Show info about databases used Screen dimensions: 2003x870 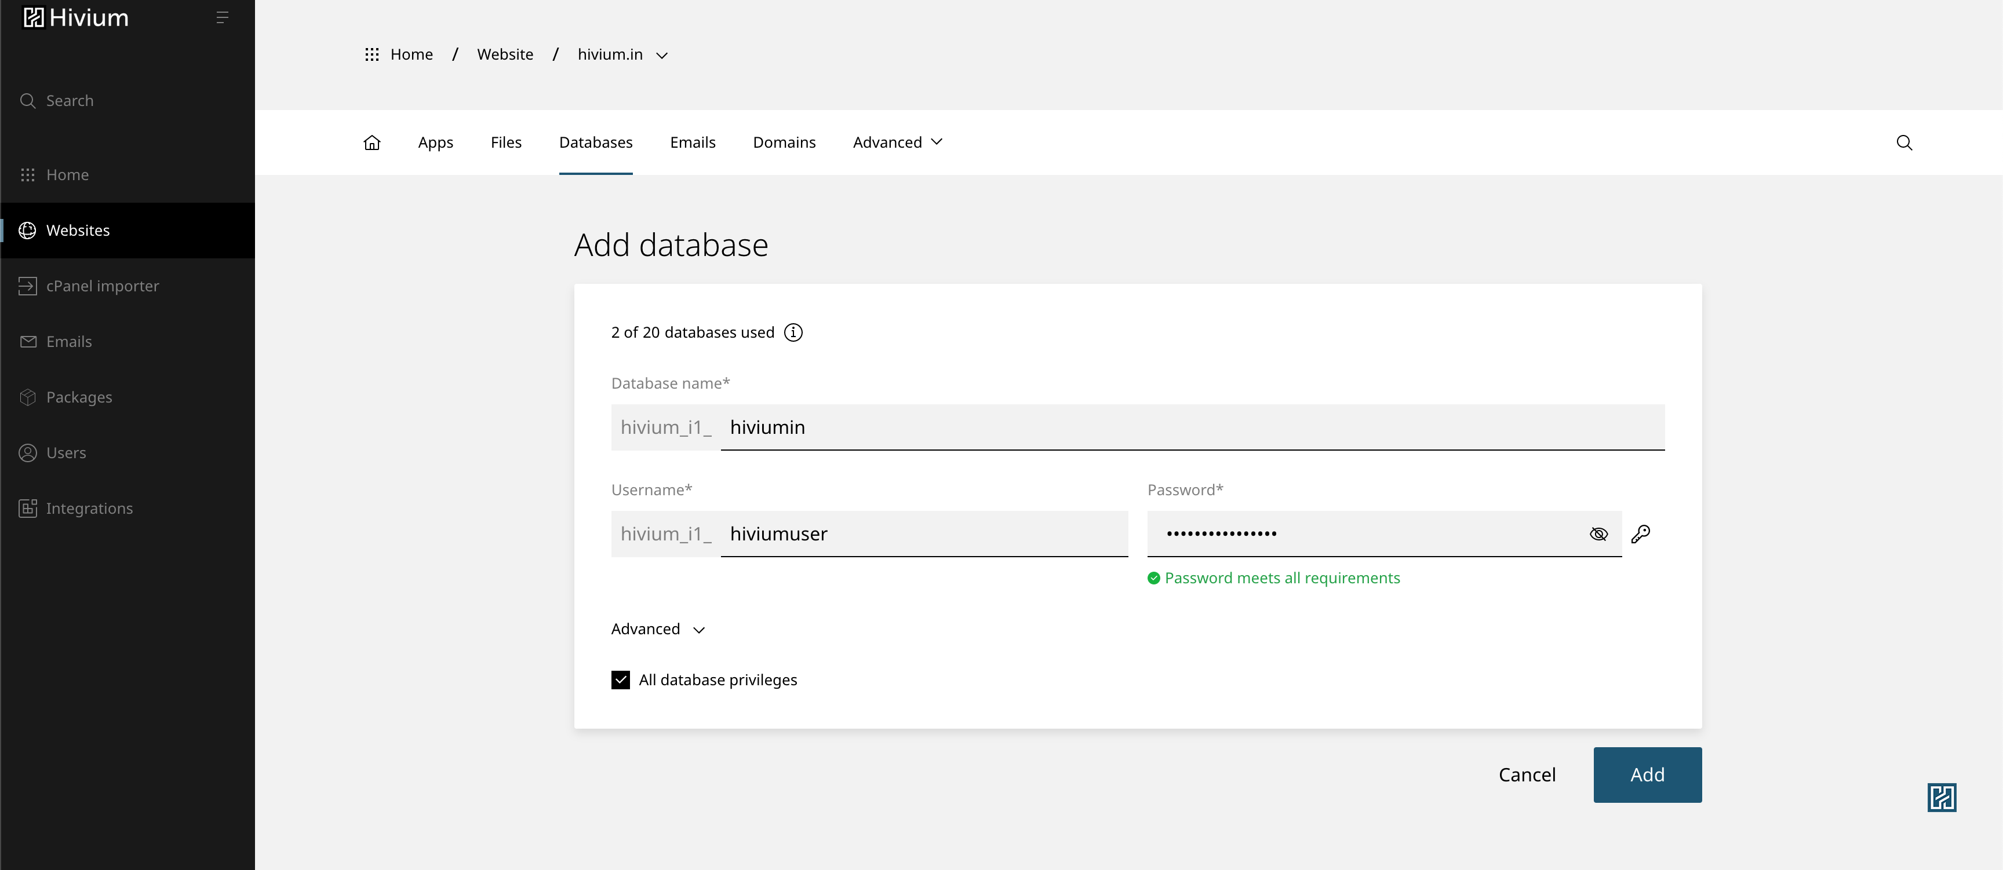coord(793,332)
